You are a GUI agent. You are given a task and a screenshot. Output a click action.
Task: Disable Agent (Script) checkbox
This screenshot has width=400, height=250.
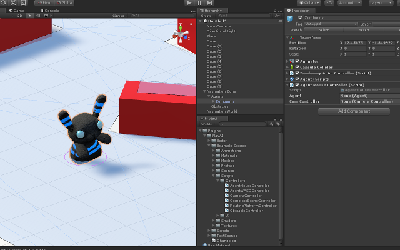[x=297, y=79]
